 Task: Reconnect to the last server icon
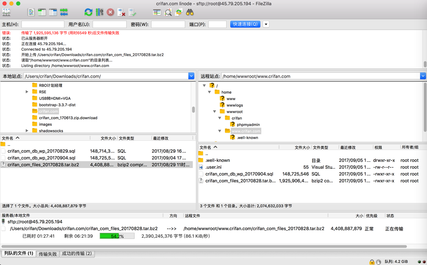click(132, 12)
